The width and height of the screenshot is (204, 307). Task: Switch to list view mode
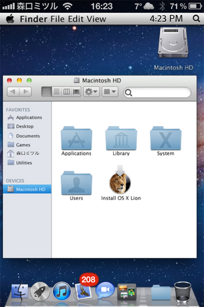[x=57, y=92]
